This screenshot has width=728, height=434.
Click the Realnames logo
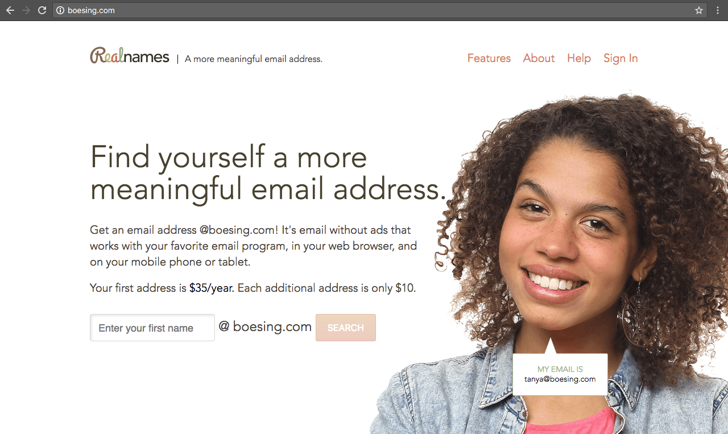[130, 56]
